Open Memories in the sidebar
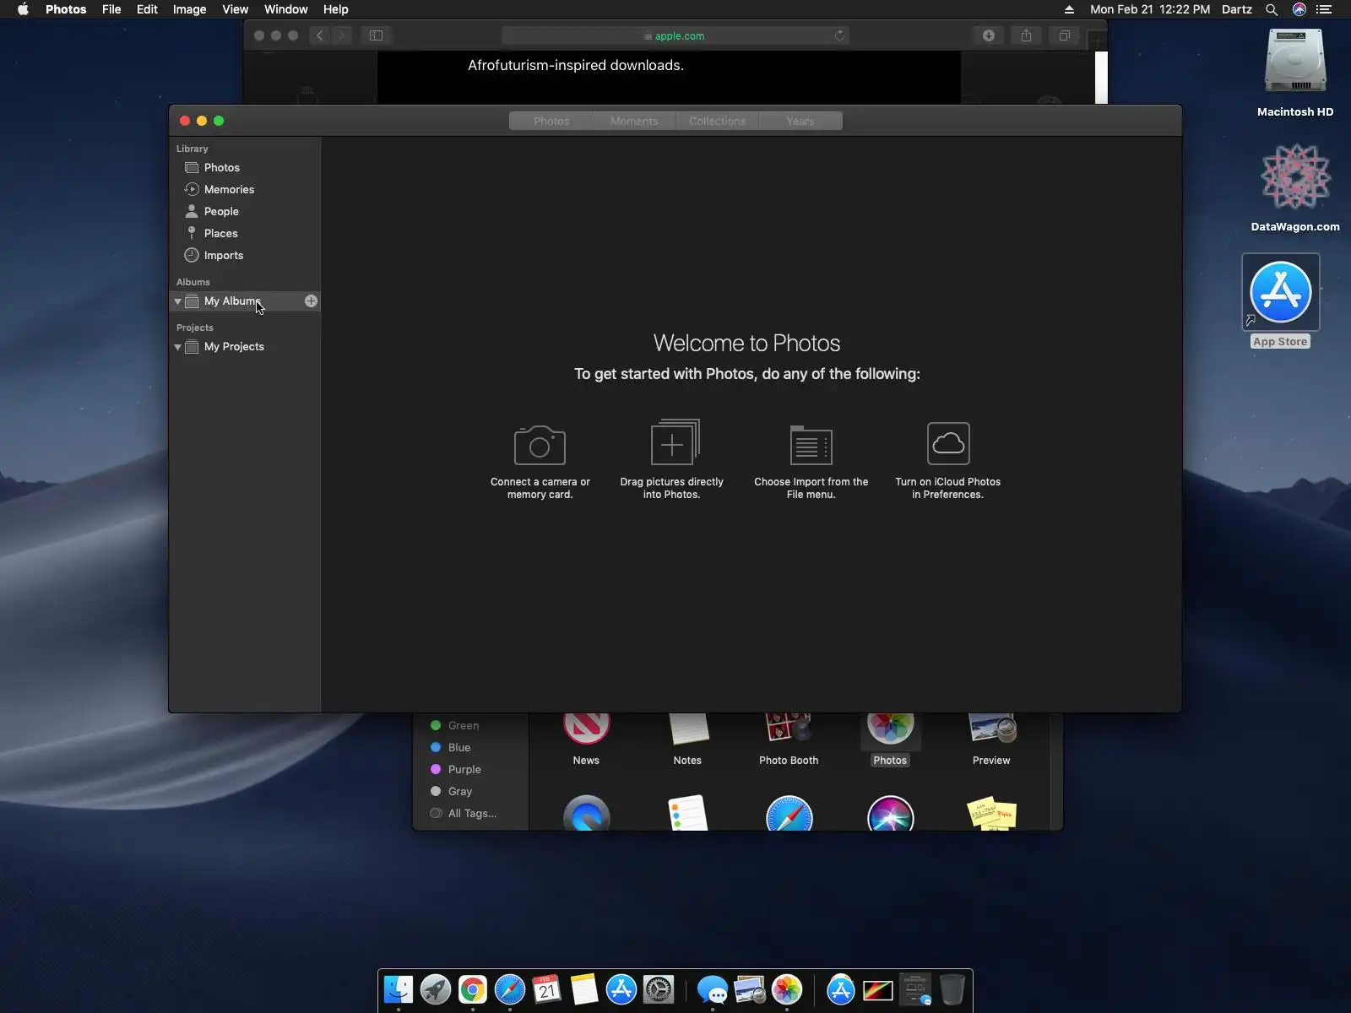Viewport: 1351px width, 1013px height. click(x=229, y=189)
